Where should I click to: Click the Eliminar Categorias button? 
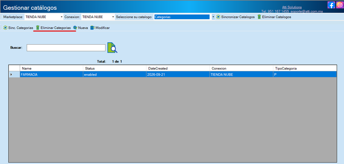pos(53,28)
